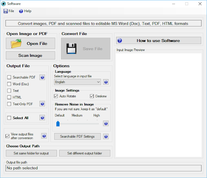
Task: Uncheck View output files after conversion
Action: point(7,136)
